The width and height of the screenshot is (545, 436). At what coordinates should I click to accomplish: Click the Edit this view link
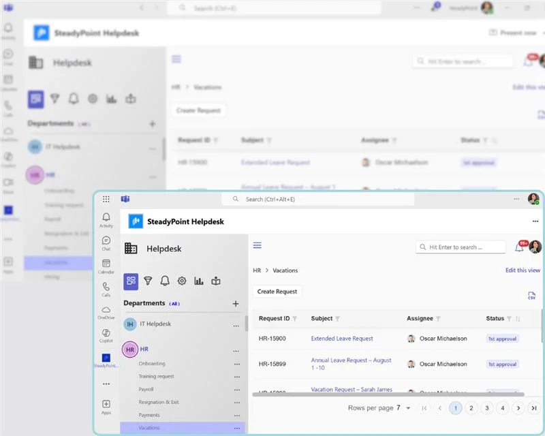pos(523,270)
